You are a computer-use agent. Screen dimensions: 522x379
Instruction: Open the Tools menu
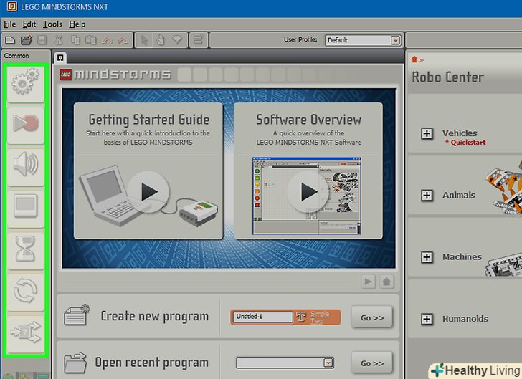52,24
